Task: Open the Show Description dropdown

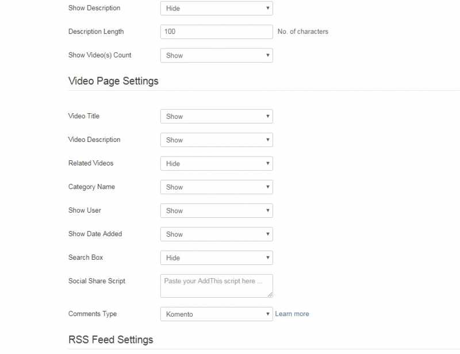Action: pyautogui.click(x=216, y=9)
